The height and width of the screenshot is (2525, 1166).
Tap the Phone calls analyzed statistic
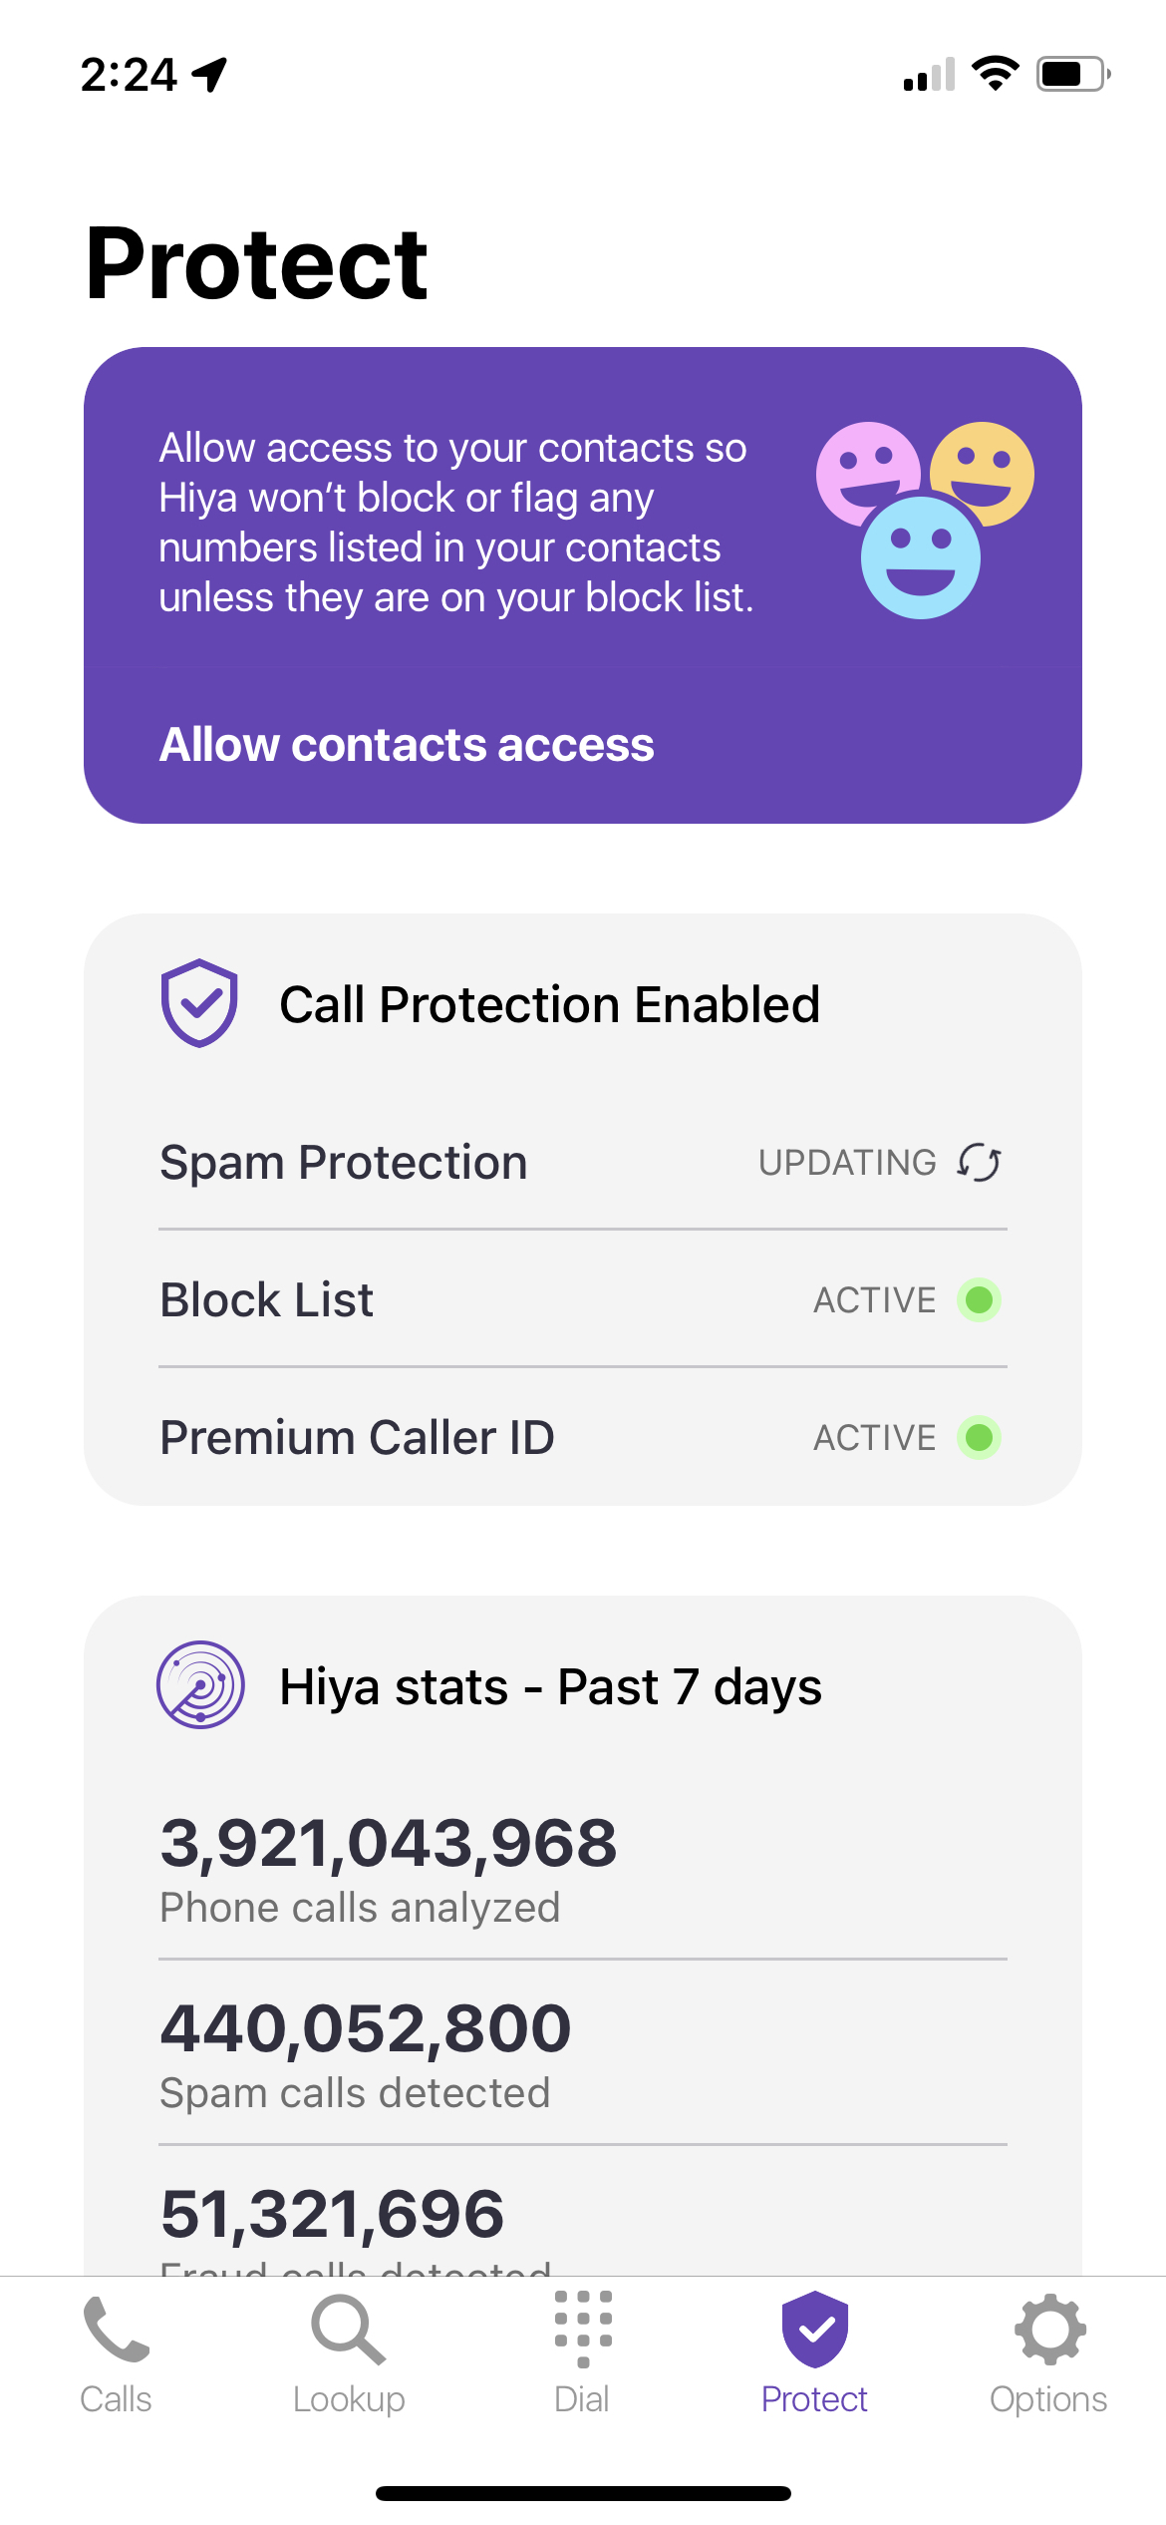389,1867
